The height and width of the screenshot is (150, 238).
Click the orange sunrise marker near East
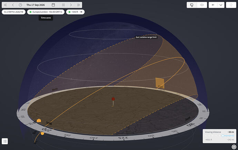(160, 83)
